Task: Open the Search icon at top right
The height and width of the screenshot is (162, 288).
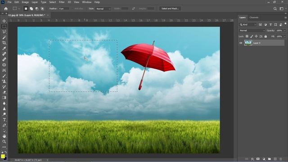Action: coord(275,9)
